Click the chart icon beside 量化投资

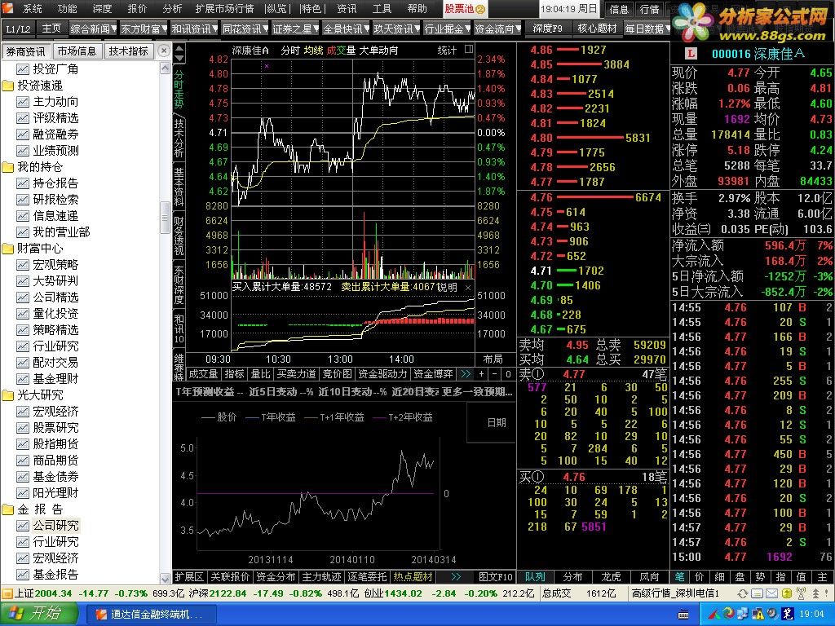pos(22,314)
